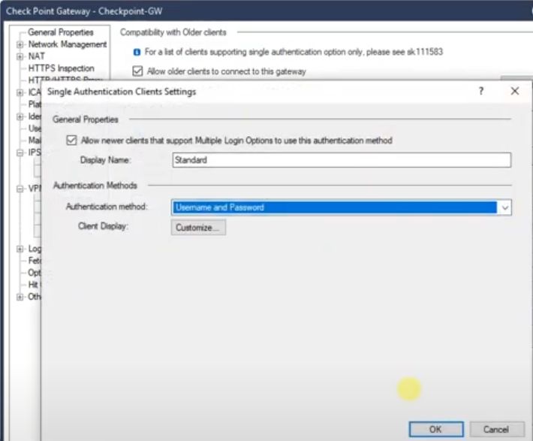Toggle Allow older clients to connect checkbox
Image resolution: width=533 pixels, height=441 pixels.
(x=137, y=71)
